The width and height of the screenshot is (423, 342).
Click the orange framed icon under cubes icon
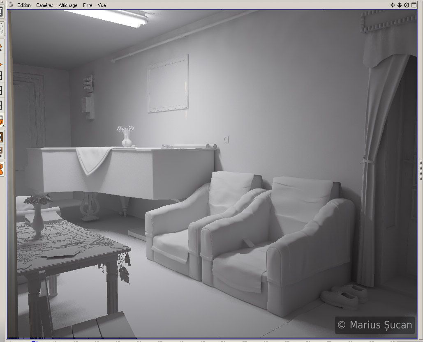[x=1, y=137]
